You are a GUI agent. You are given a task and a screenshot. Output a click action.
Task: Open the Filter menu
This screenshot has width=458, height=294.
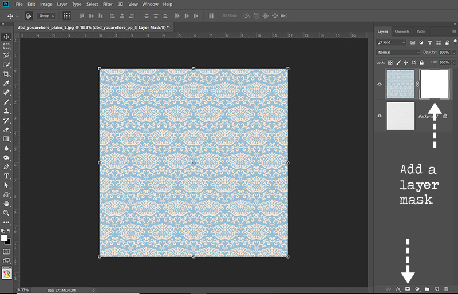108,4
